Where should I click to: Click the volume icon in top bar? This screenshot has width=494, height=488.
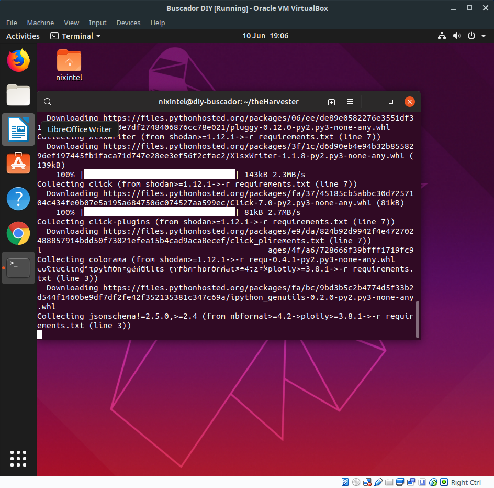pos(456,36)
